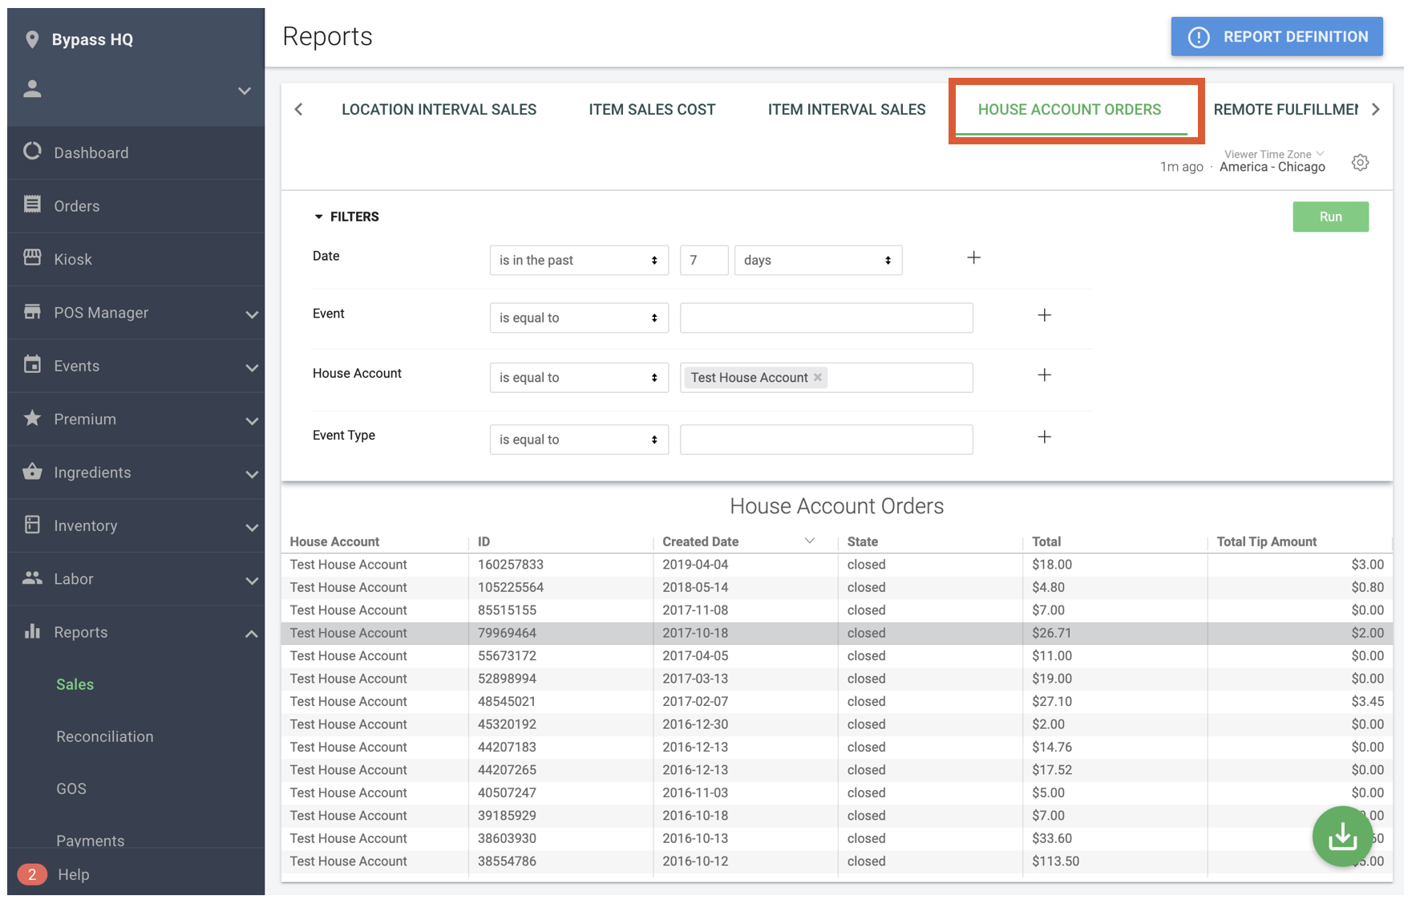Select the Reports bar chart icon
Image resolution: width=1416 pixels, height=908 pixels.
pyautogui.click(x=32, y=631)
